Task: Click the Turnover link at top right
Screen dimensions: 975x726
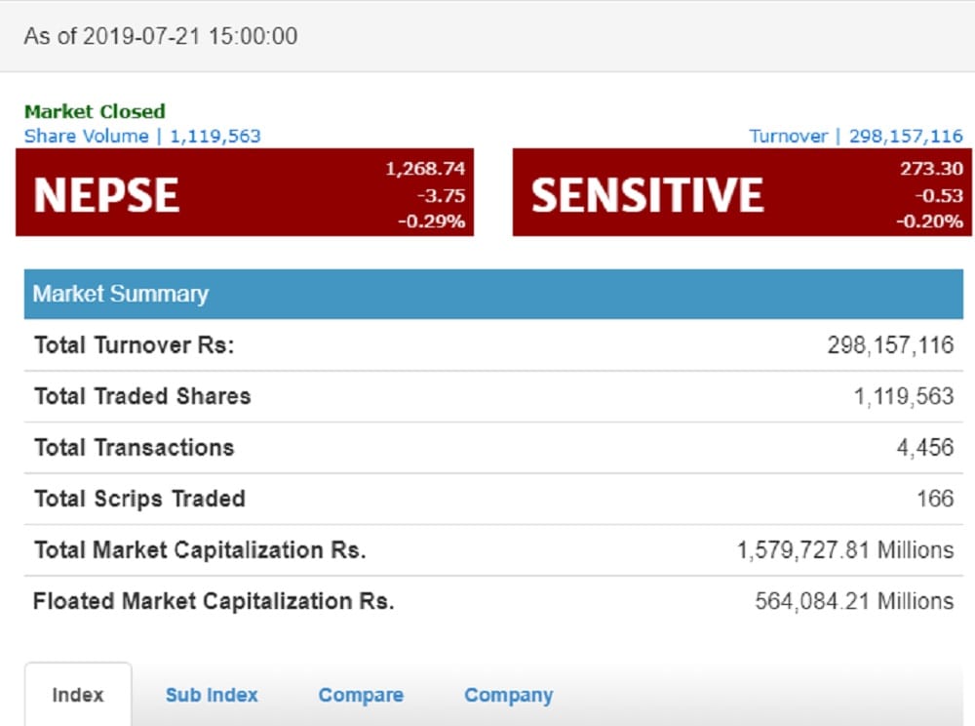Action: [856, 136]
